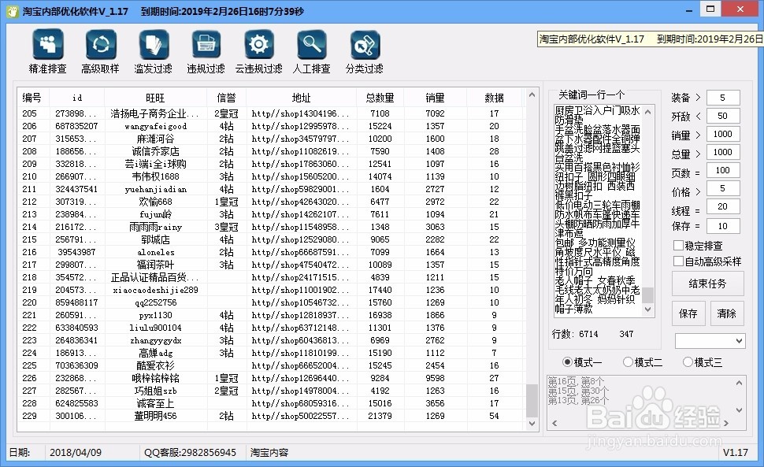The height and width of the screenshot is (467, 764).
Task: Select row 211 yuehanjiadian
Action: click(270, 189)
